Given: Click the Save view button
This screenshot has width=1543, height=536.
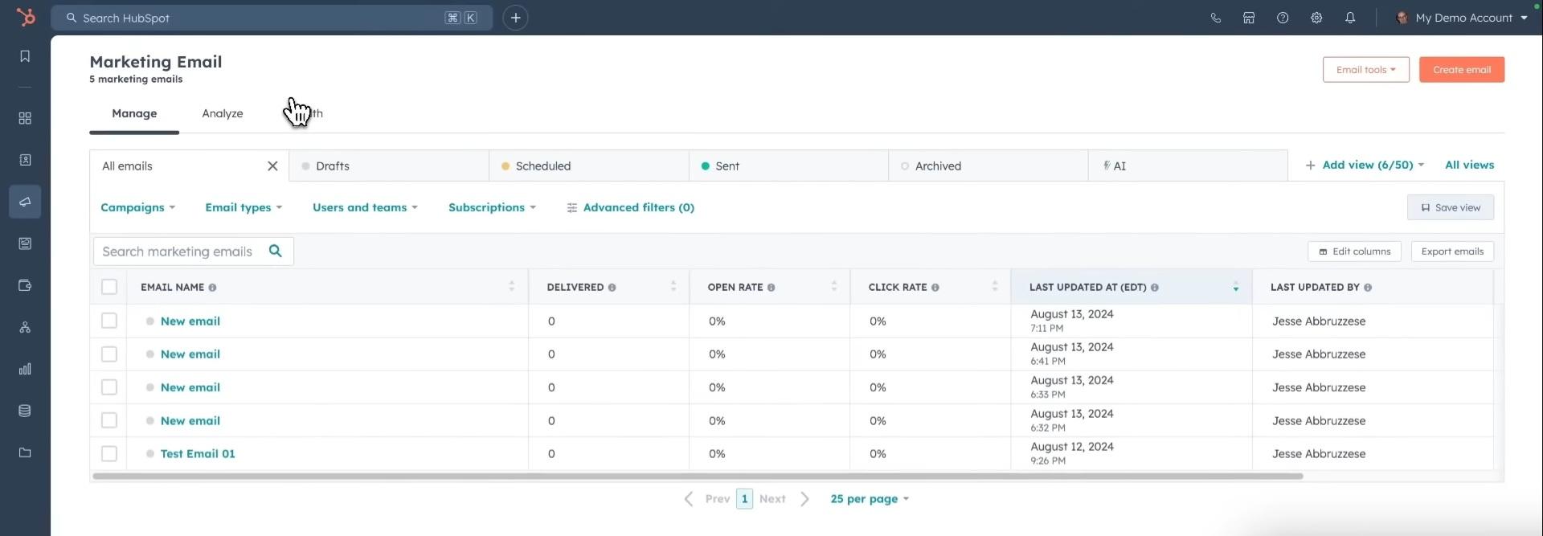Looking at the screenshot, I should point(1451,207).
